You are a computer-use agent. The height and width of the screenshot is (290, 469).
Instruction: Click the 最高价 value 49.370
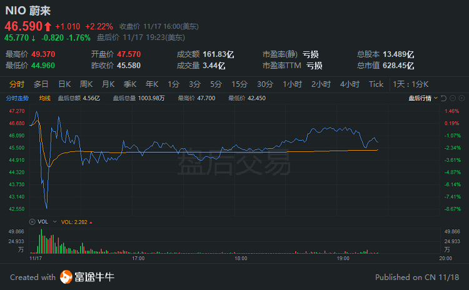pyautogui.click(x=43, y=54)
